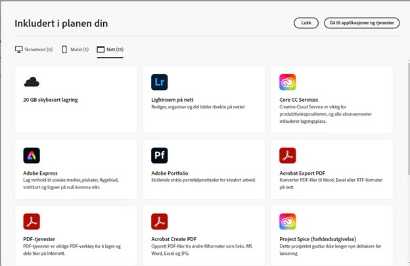The width and height of the screenshot is (410, 266).
Task: Click the '20 GB skybasert lagring' title
Action: click(x=51, y=100)
